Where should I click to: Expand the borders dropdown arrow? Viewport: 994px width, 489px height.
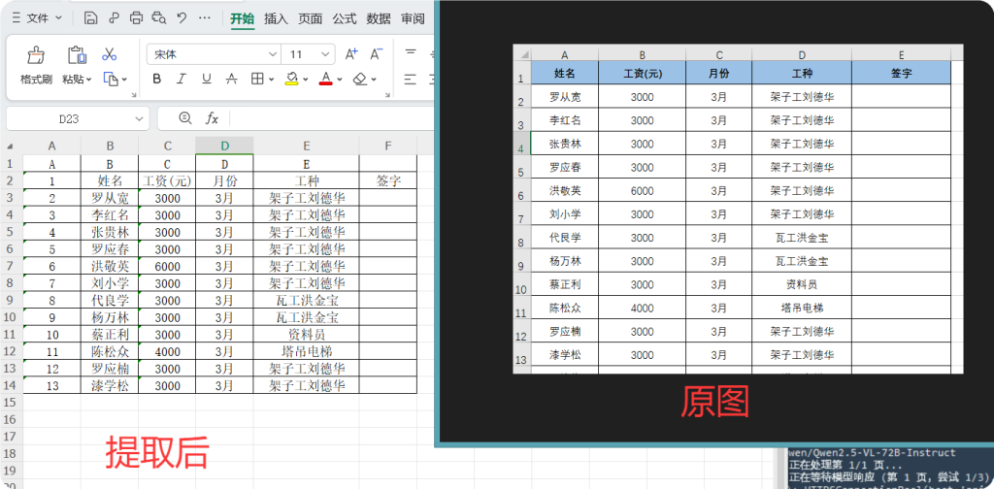point(272,80)
